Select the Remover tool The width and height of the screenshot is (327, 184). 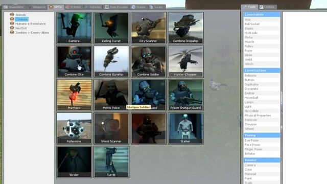click(262, 120)
